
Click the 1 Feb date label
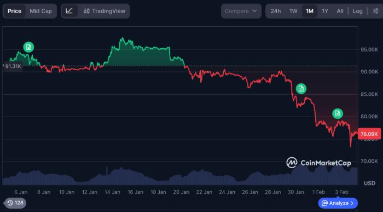click(318, 192)
